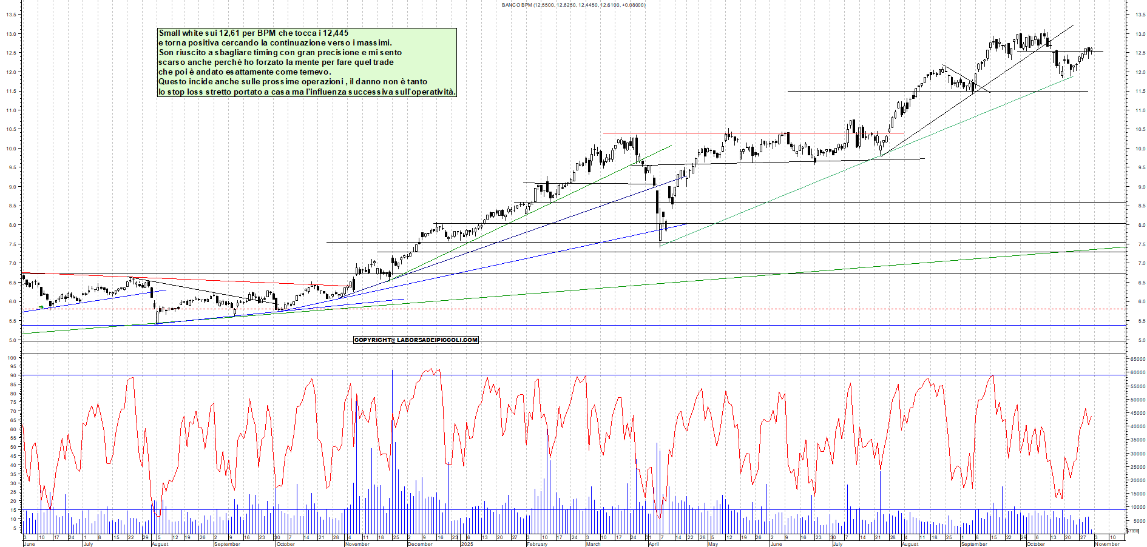Click the 2025 label on the date axis

point(467,544)
